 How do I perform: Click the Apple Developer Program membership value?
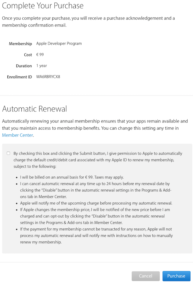(59, 43)
